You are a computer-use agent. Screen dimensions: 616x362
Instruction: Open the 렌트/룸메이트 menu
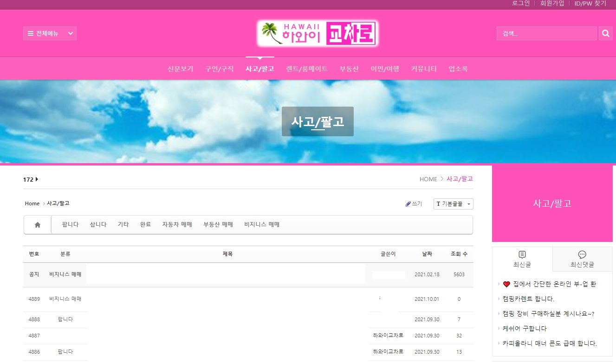(x=307, y=69)
